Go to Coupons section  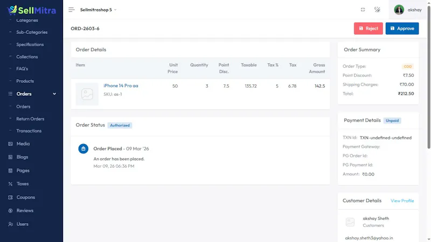click(x=25, y=197)
